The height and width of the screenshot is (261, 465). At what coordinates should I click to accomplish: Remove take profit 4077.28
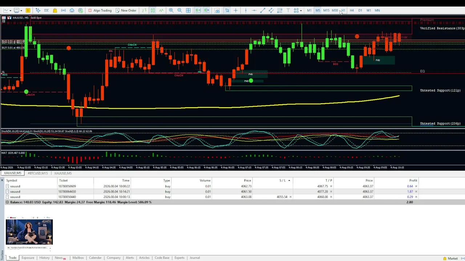pos(331,192)
